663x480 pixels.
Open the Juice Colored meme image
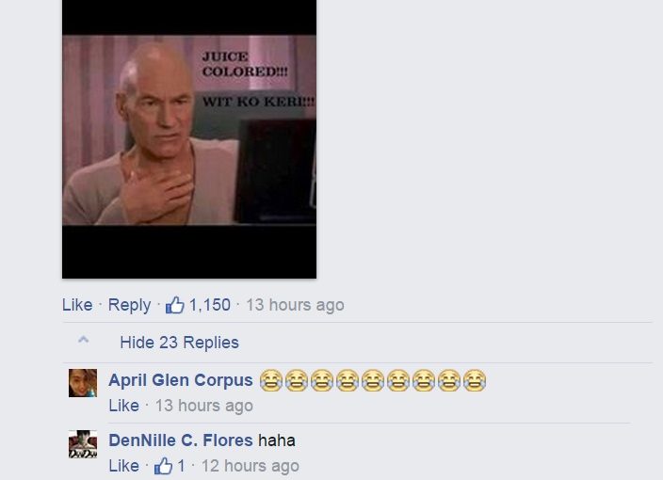click(x=189, y=139)
